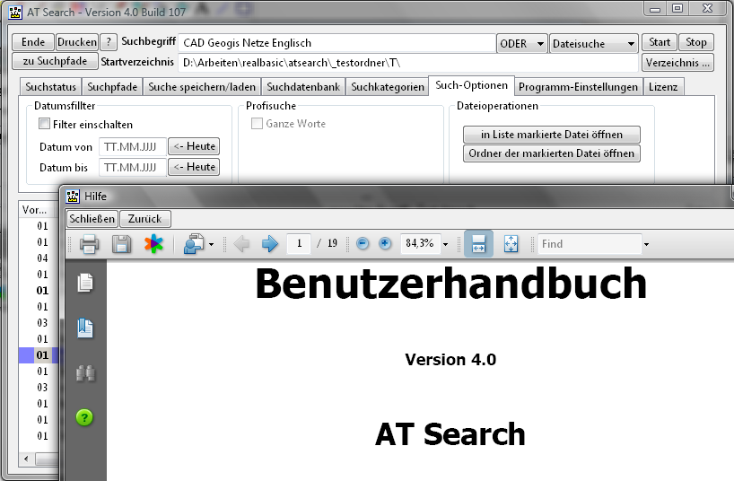Select the Suchkategorien tab
Image resolution: width=734 pixels, height=481 pixels.
[388, 87]
